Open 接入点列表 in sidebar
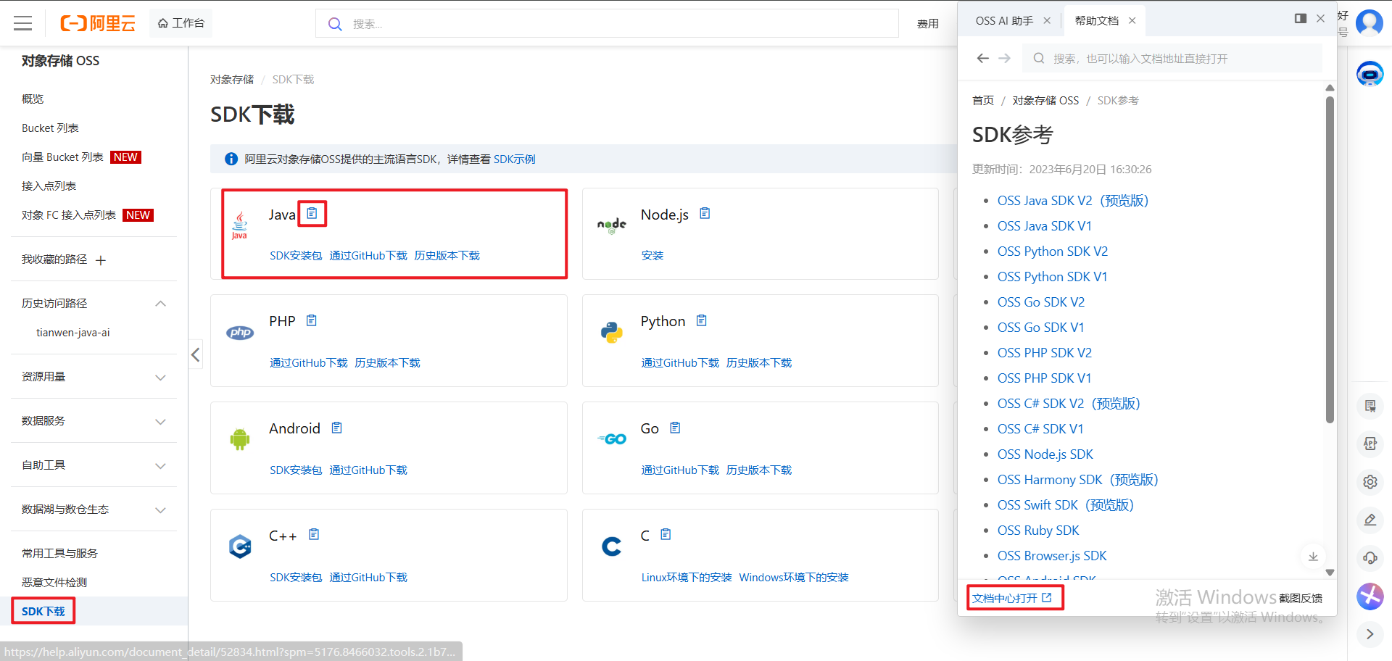Screen dimensions: 1392x661 (49, 186)
